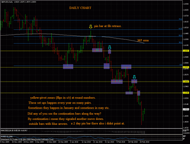Click the 70.0 fib level label
This screenshot has width=190, height=144.
pyautogui.click(x=181, y=19)
